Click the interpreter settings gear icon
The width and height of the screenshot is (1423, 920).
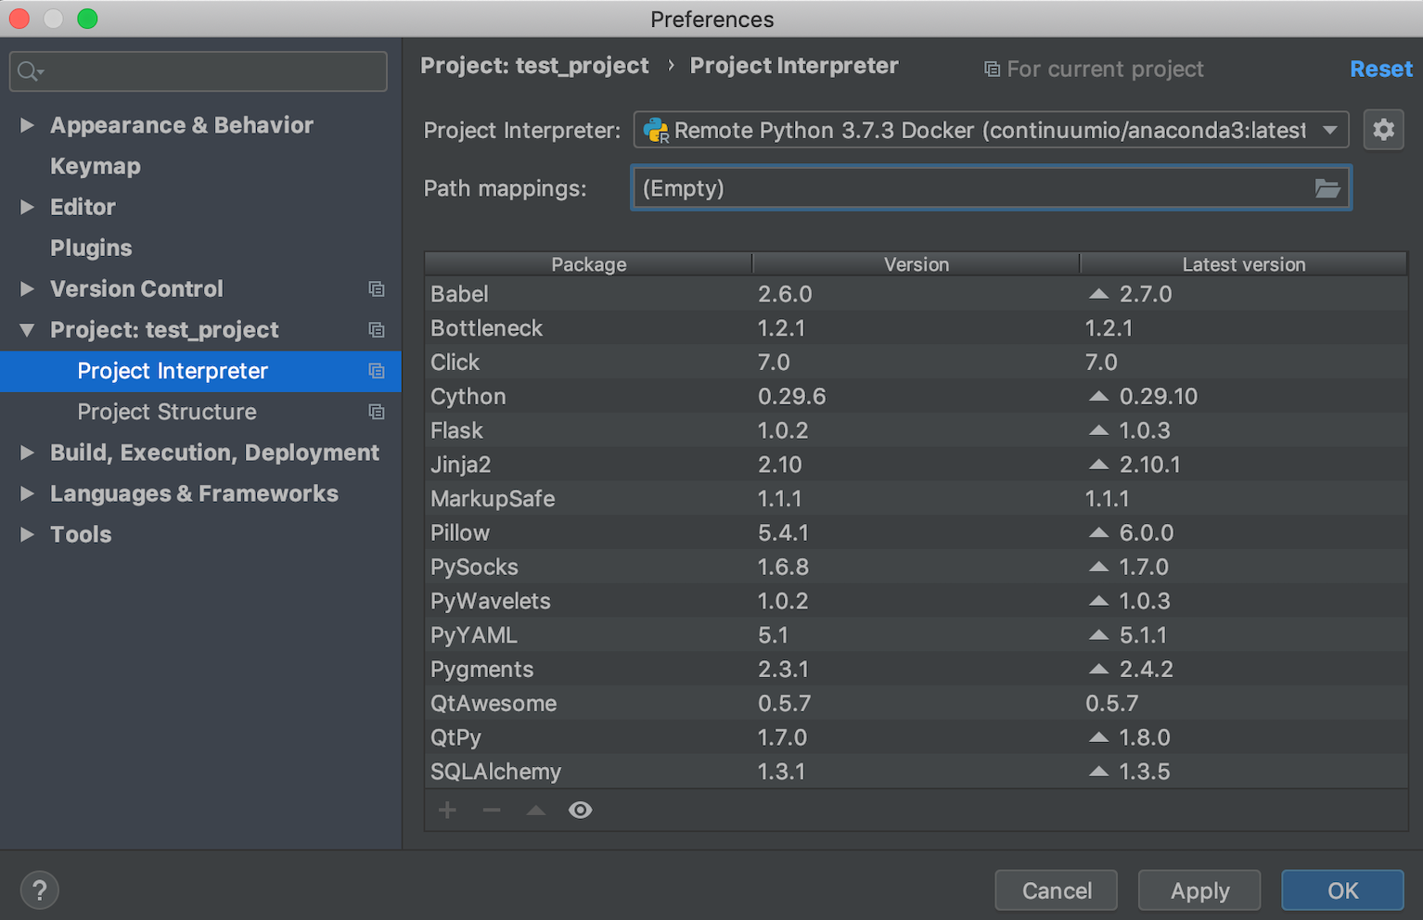click(1383, 130)
